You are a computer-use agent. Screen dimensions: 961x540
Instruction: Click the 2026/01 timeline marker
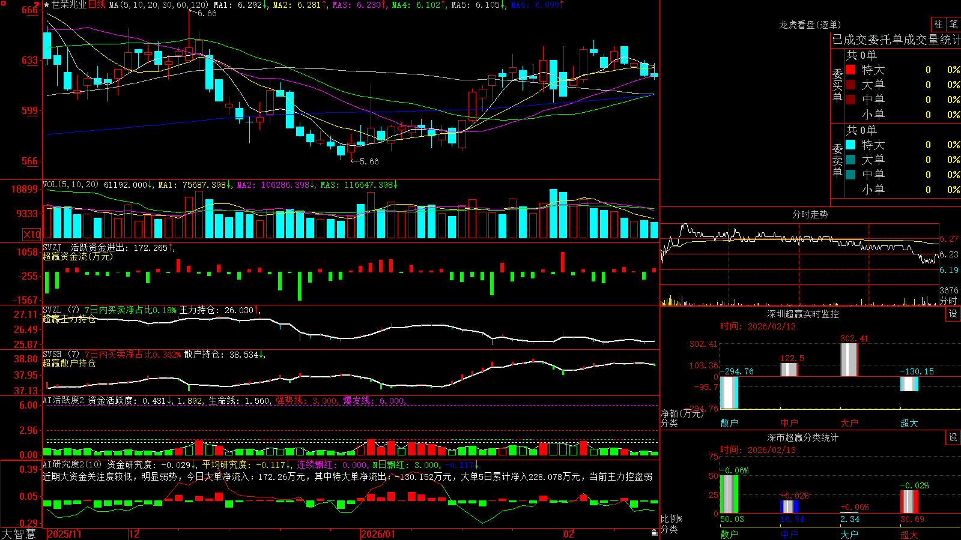tap(378, 534)
